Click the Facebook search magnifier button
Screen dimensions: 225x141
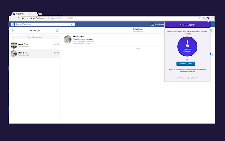point(71,24)
